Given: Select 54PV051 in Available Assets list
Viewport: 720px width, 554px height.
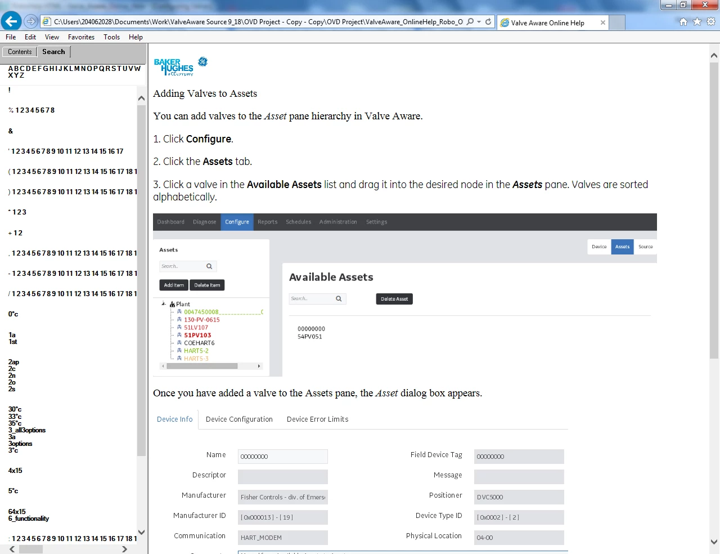Looking at the screenshot, I should point(309,337).
